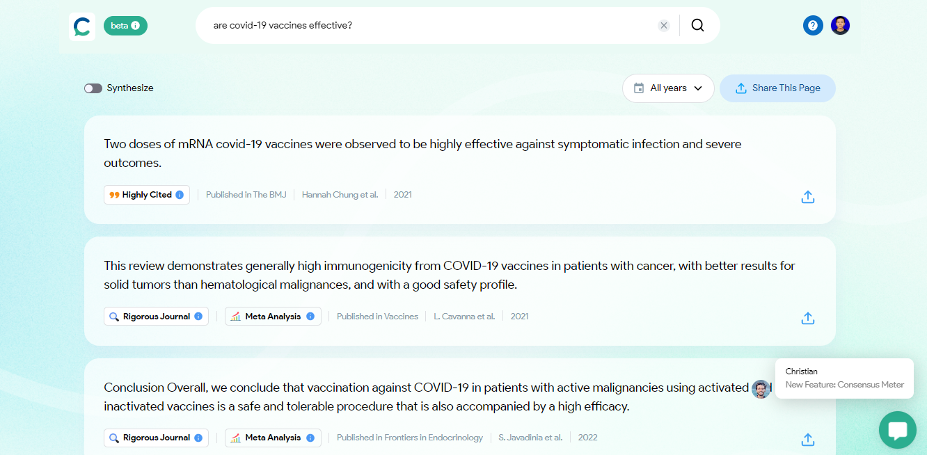Click the Consensus logo icon
927x455 pixels.
point(82,26)
